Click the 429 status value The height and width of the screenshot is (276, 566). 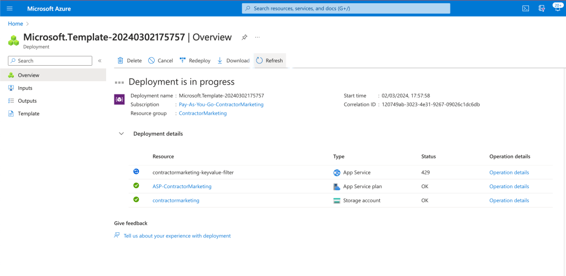[426, 173]
